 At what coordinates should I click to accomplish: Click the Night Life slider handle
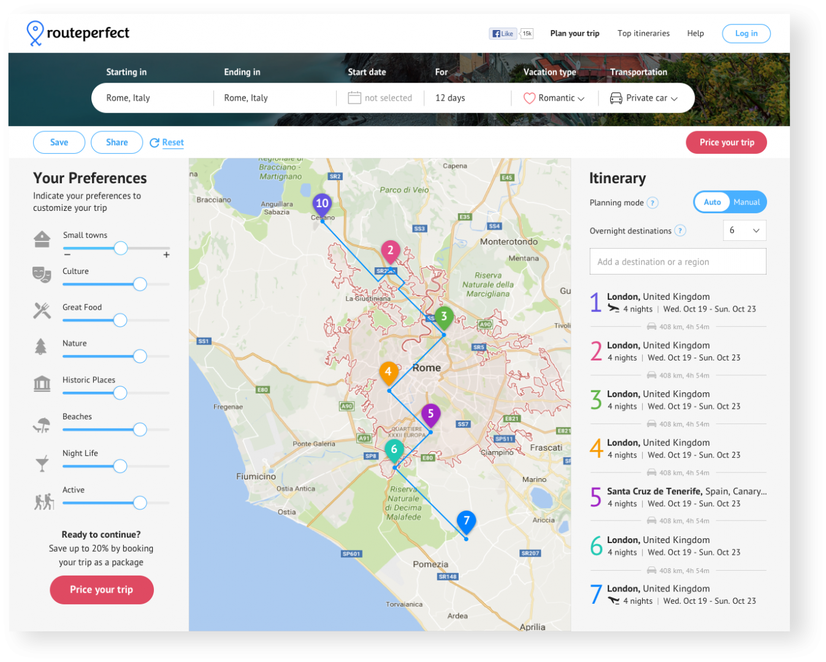click(120, 466)
